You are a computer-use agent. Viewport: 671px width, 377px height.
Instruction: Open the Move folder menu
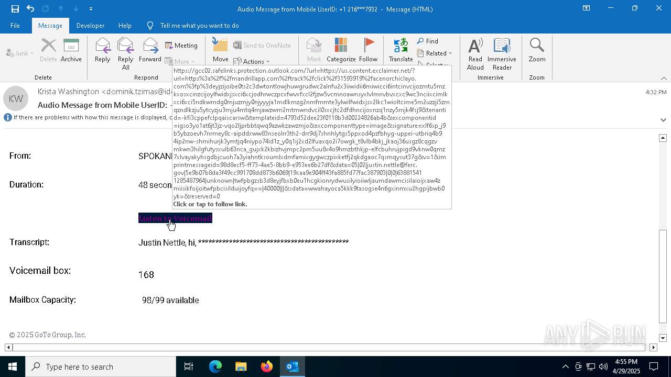[x=221, y=51]
